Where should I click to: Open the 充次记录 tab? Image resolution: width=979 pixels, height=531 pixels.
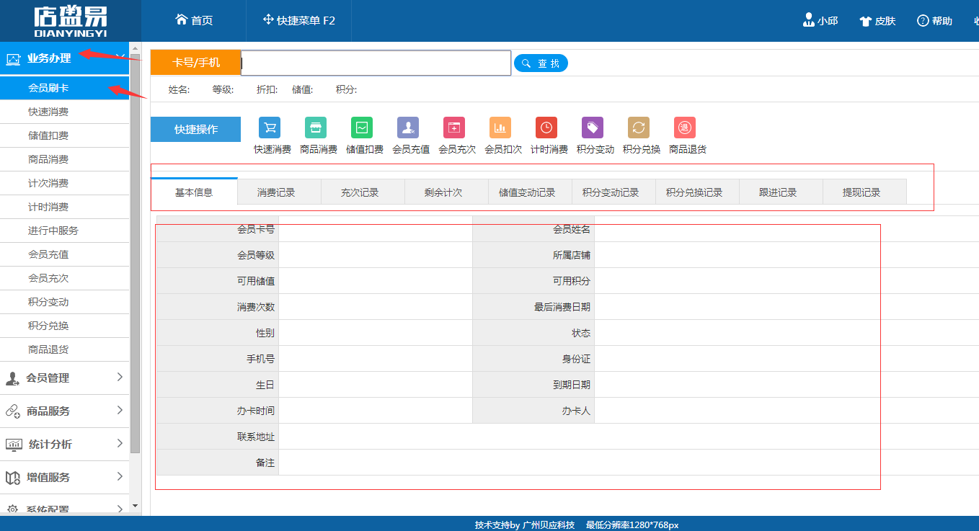coord(363,192)
